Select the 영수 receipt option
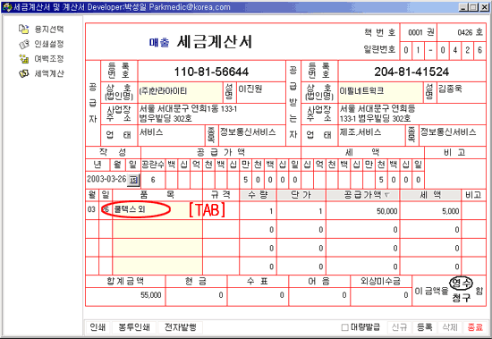Screen dimensions: 492x339 tap(461, 284)
